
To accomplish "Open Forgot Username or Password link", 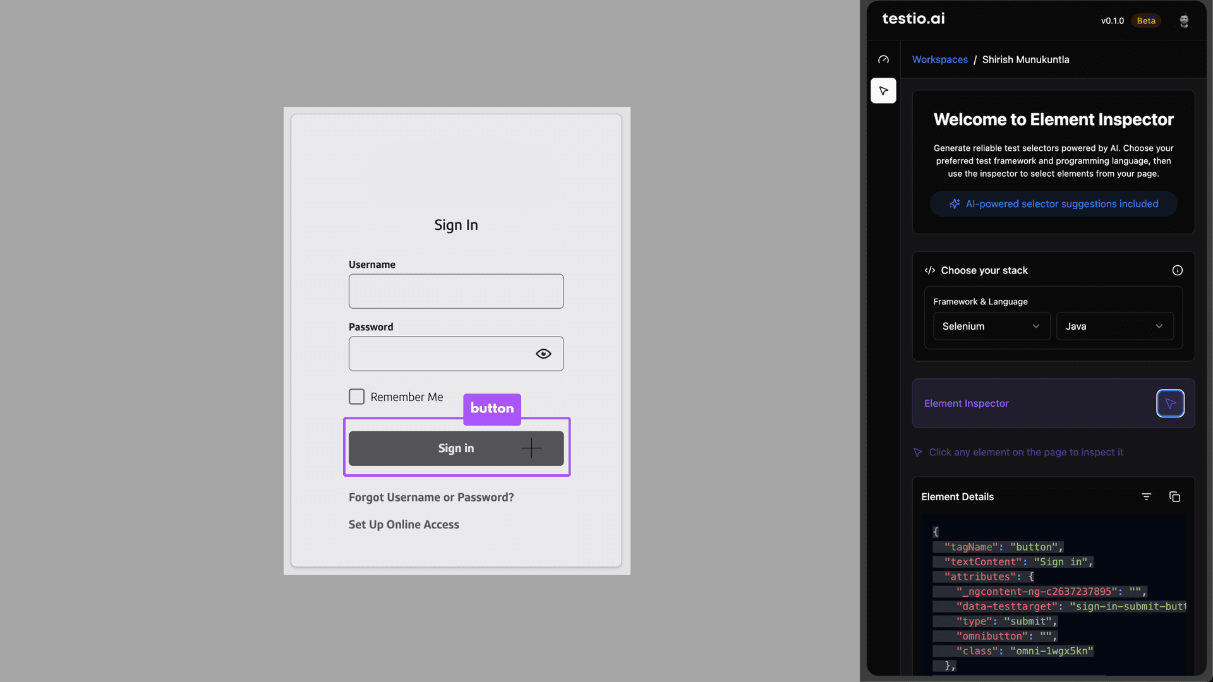I will [431, 498].
